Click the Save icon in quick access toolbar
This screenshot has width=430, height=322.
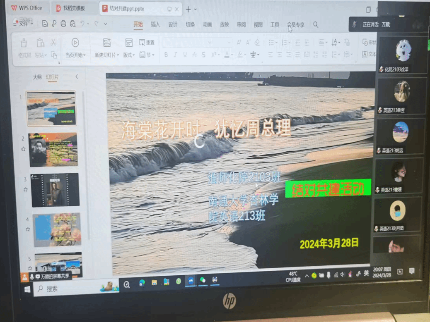[x=45, y=24]
